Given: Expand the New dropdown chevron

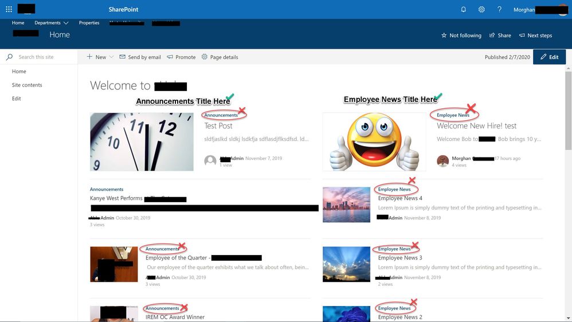Looking at the screenshot, I should coord(111,57).
